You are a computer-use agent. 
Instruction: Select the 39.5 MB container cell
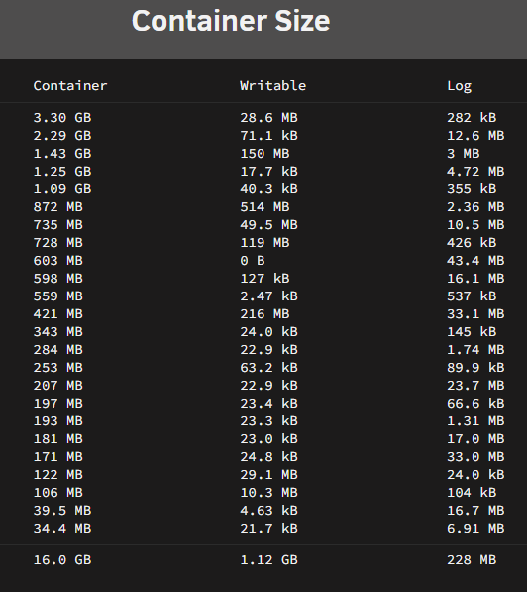[62, 511]
